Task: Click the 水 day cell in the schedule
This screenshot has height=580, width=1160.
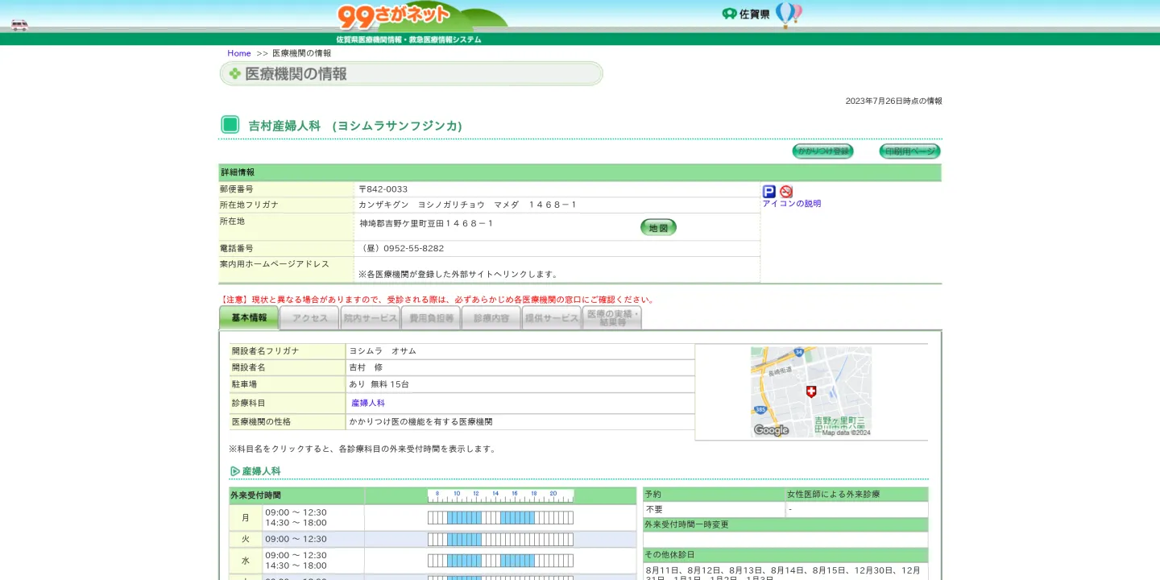Action: click(246, 561)
